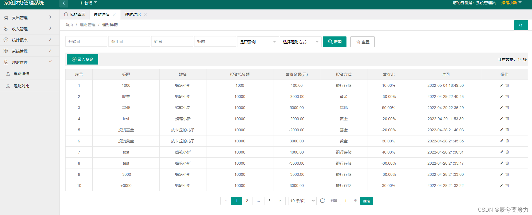The image size is (532, 215).
Task: Edit row 10 +3000 pencil icon
Action: pos(502,185)
